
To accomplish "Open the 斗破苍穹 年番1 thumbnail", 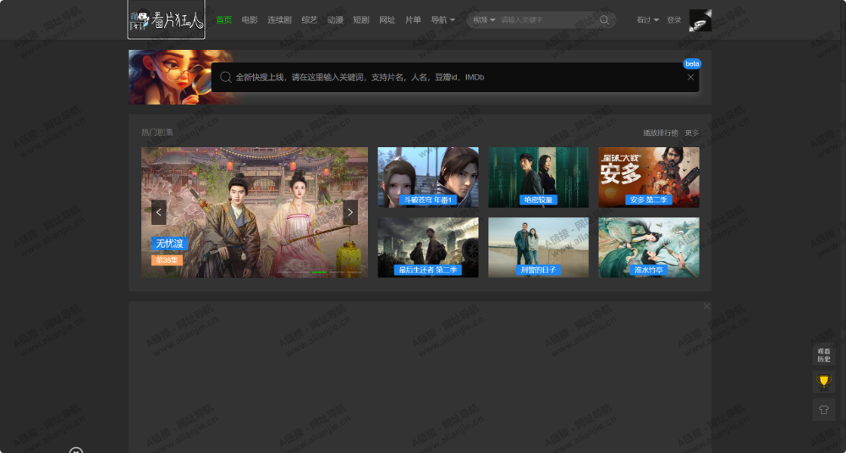I will click(428, 177).
